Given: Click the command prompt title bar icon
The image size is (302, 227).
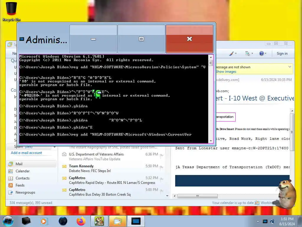Looking at the screenshot, I should pos(22,39).
